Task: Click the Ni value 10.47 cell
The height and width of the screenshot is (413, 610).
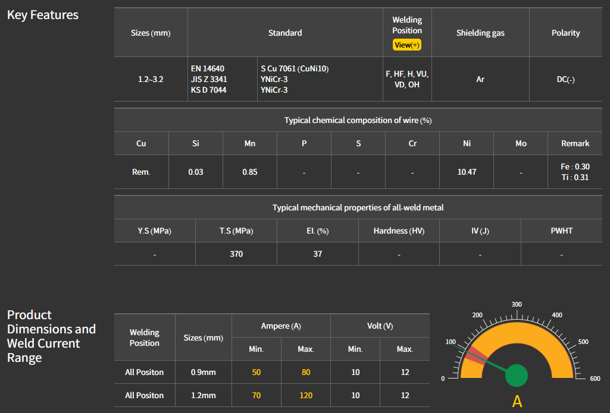Action: [467, 172]
